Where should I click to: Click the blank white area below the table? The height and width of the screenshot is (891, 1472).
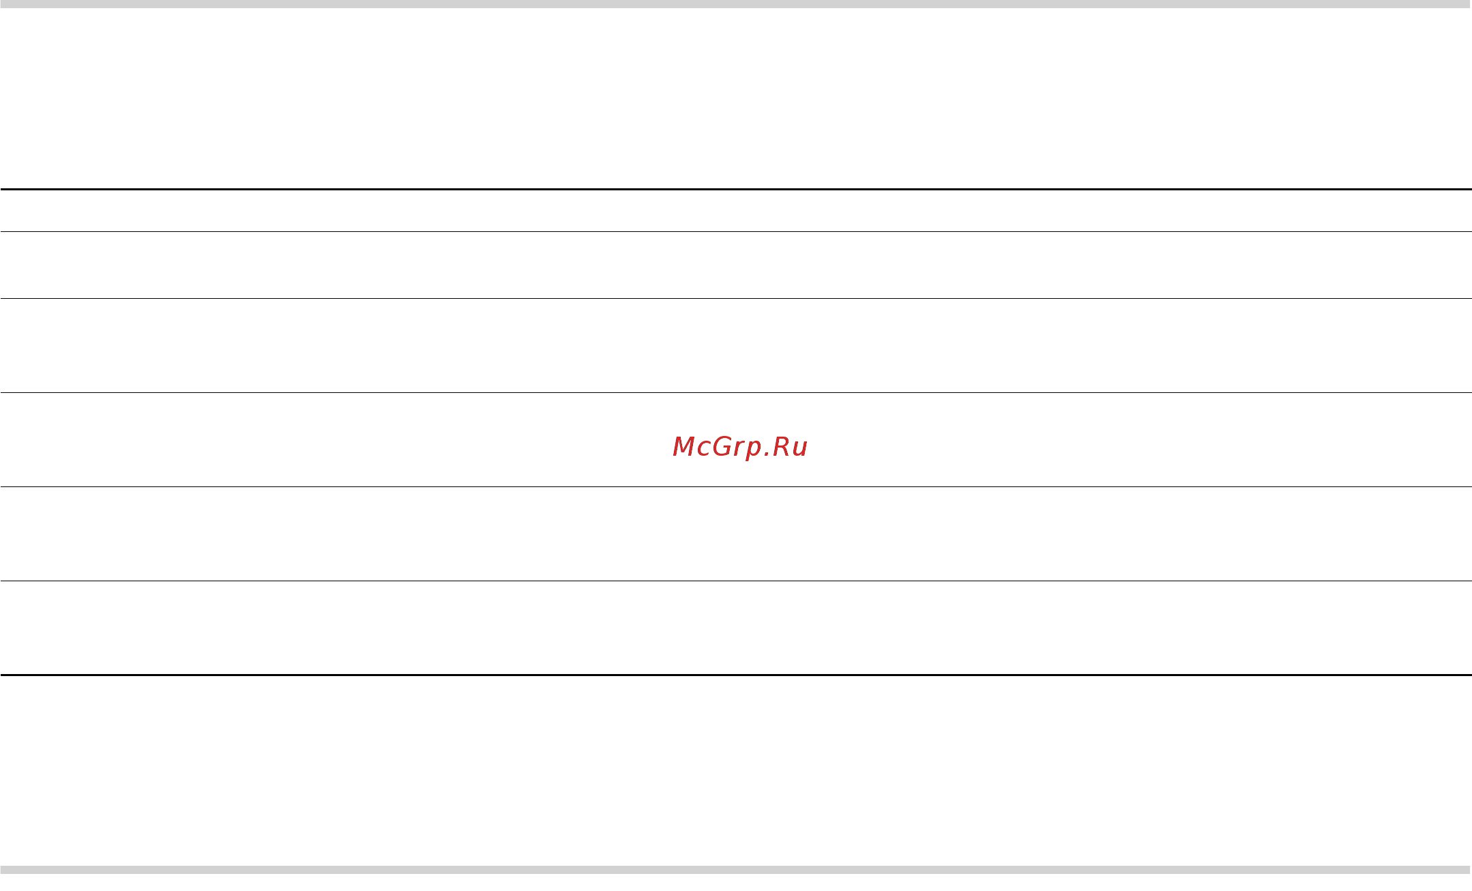(736, 771)
